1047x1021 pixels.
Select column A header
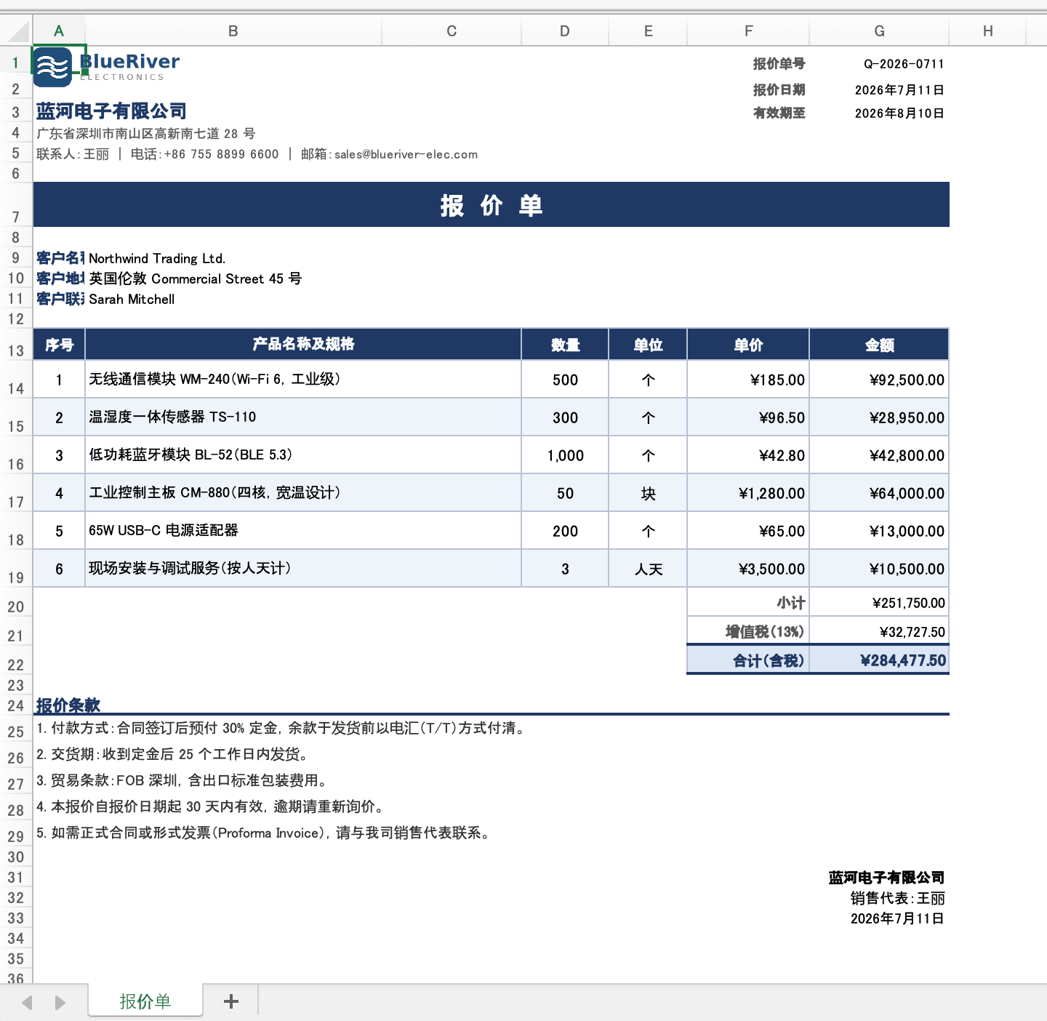(59, 31)
